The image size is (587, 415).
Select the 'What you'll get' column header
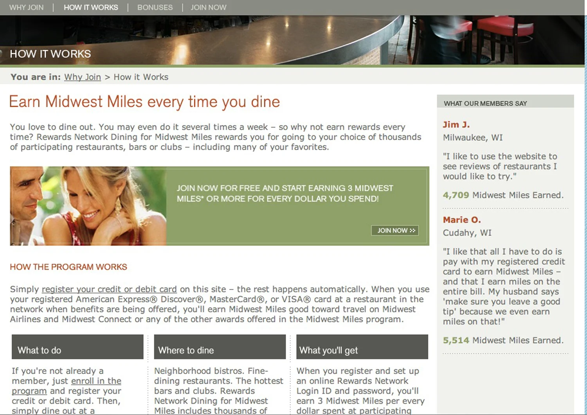point(362,347)
